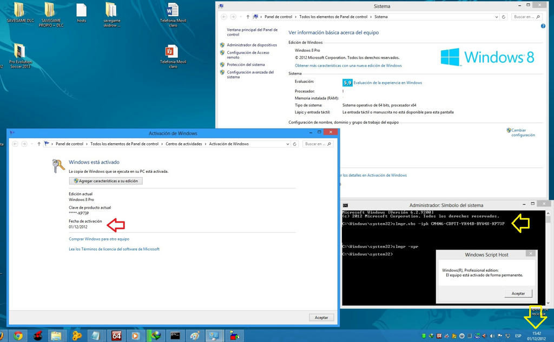
Task: Expand arrow after 'Panel de control' in Sistema
Action: 296,17
